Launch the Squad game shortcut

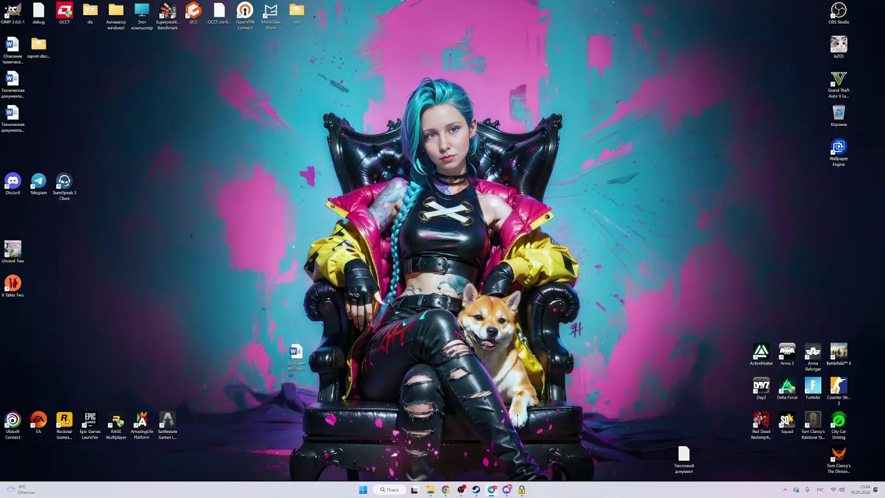point(787,423)
